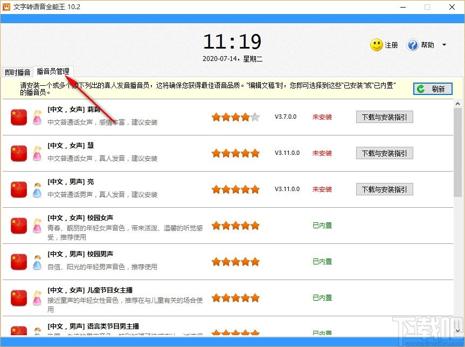Click the female avatar icon for 校园女声
465x347 pixels.
click(37, 226)
